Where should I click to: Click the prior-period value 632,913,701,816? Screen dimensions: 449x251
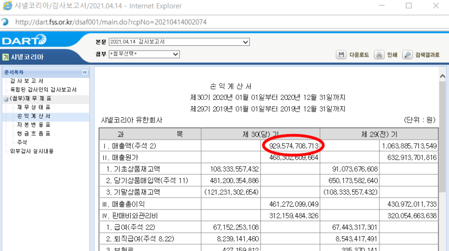[412, 157]
